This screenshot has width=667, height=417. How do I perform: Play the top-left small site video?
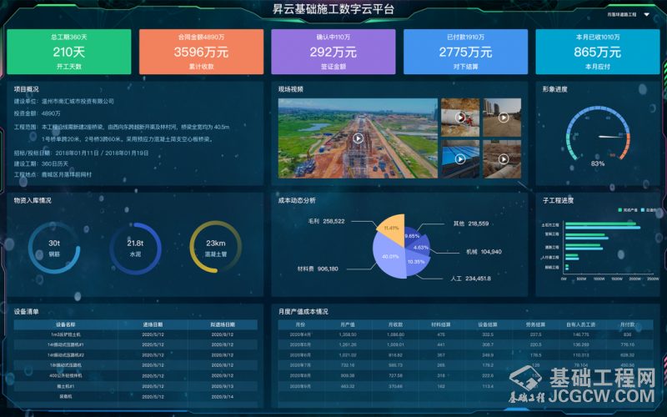coord(459,117)
